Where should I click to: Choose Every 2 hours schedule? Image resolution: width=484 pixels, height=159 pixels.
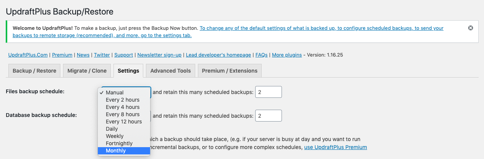pos(123,100)
